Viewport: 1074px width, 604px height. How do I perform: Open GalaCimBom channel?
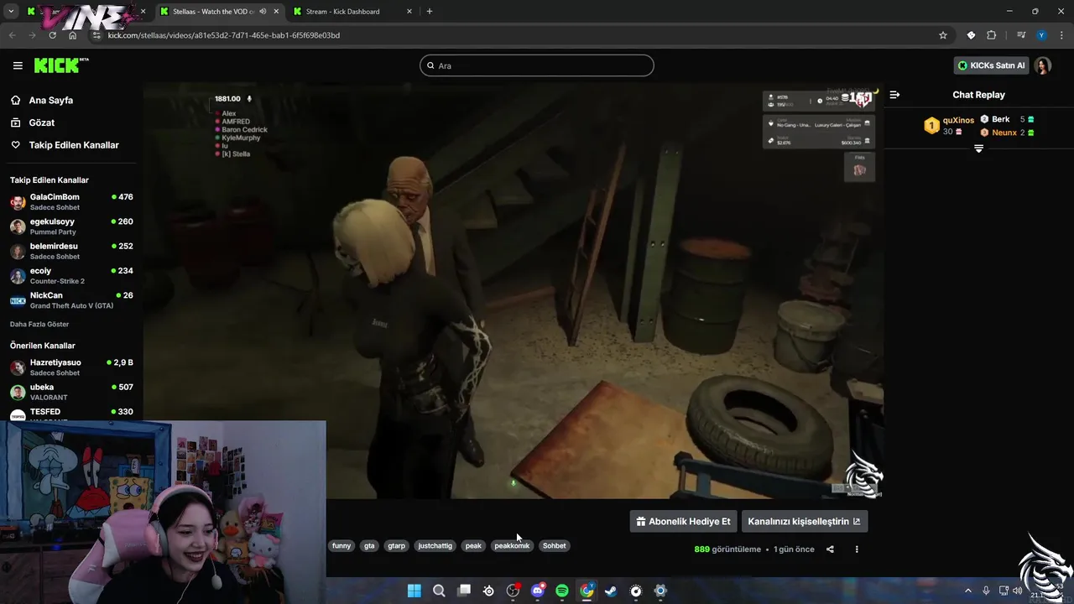tap(71, 202)
